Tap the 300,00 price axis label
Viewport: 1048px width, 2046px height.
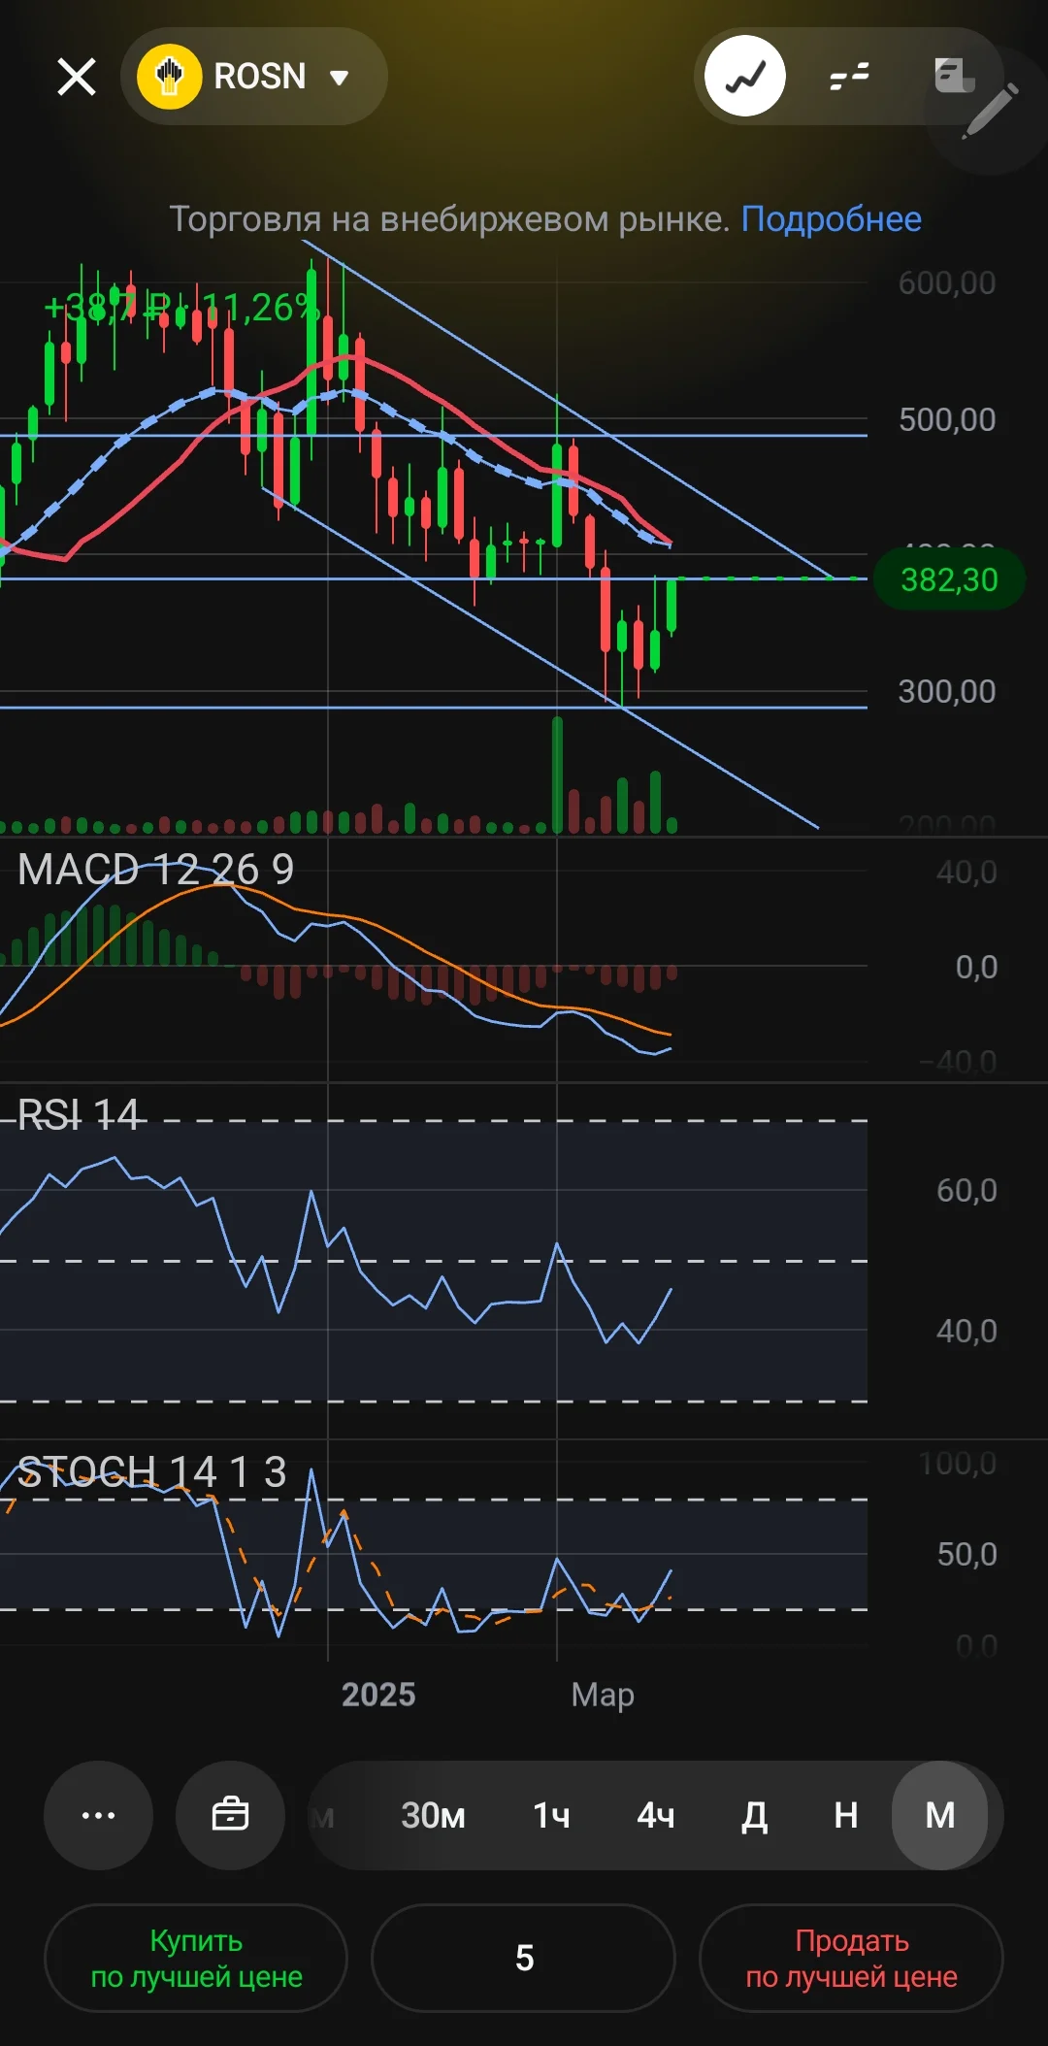click(x=947, y=691)
